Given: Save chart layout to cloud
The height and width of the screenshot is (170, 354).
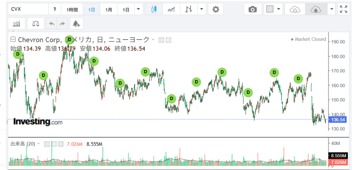Looking at the screenshot, I should point(316,9).
